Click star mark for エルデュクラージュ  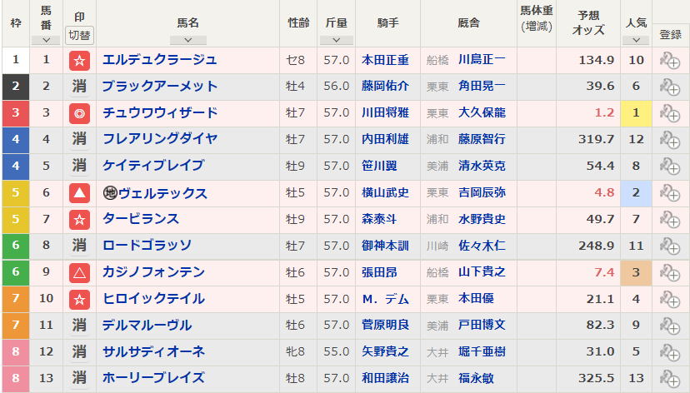[x=79, y=61]
